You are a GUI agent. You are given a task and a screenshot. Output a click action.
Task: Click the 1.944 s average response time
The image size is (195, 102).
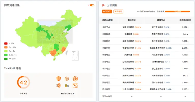point(185,83)
